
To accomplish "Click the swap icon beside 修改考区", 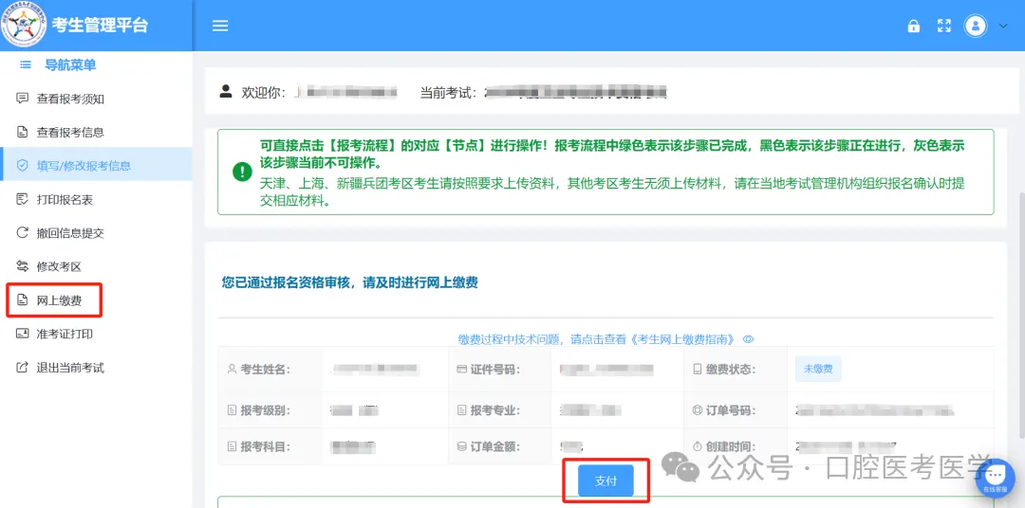I will tap(22, 266).
